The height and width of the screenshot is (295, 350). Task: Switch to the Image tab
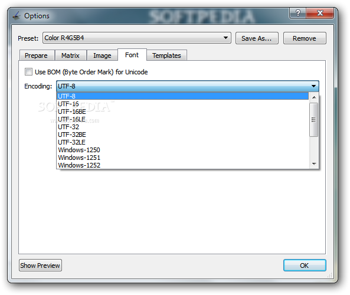[x=102, y=55]
